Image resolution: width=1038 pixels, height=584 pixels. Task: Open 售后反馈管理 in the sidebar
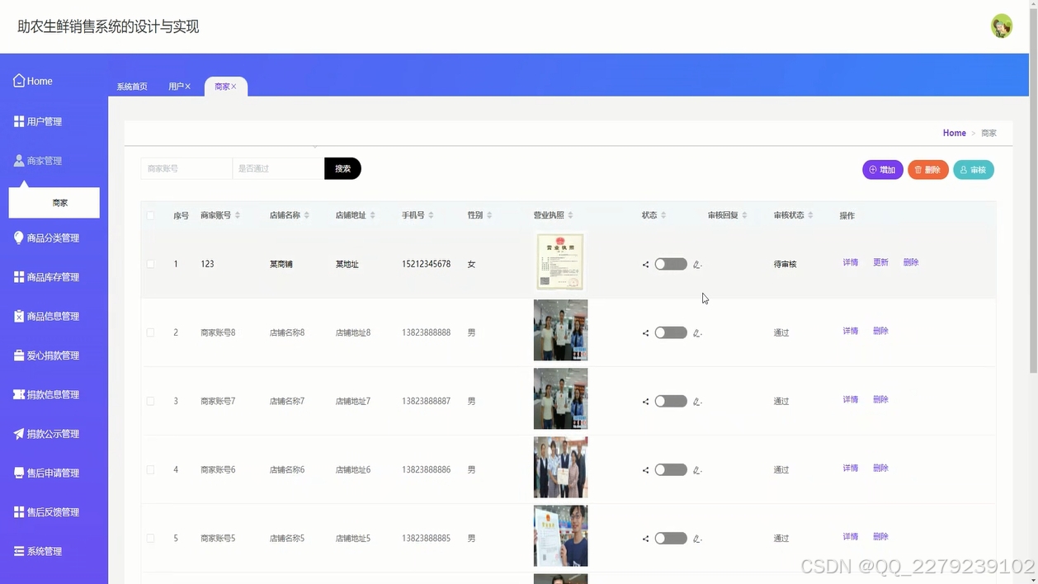(46, 512)
